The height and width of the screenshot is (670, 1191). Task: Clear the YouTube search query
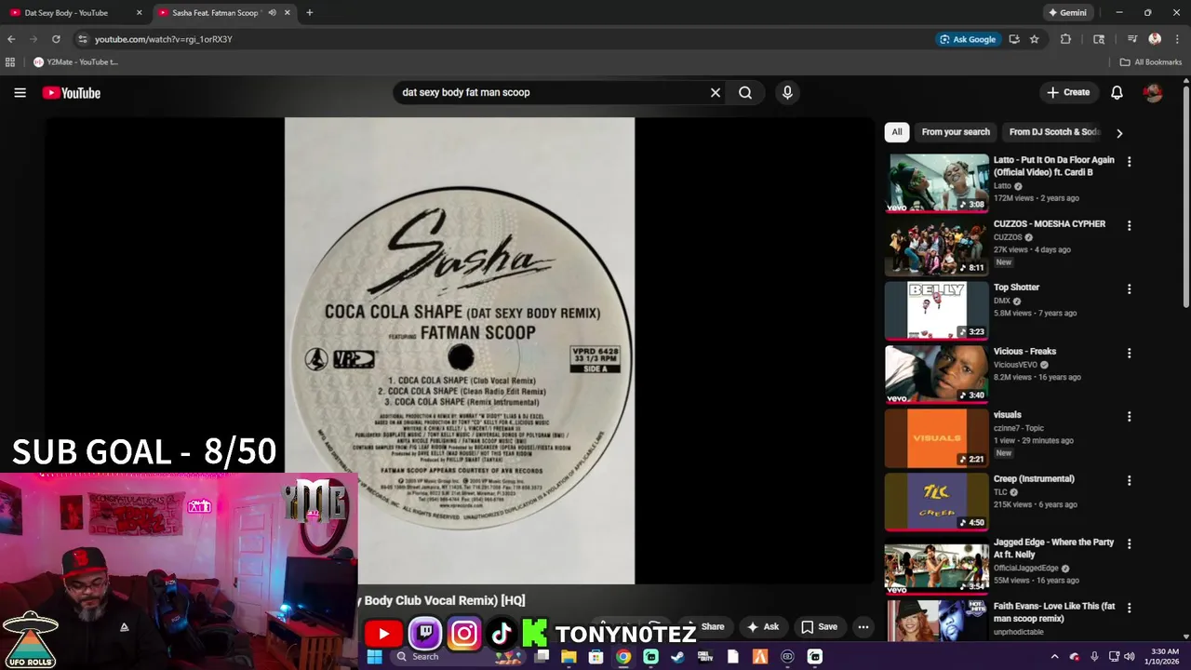pyautogui.click(x=716, y=92)
